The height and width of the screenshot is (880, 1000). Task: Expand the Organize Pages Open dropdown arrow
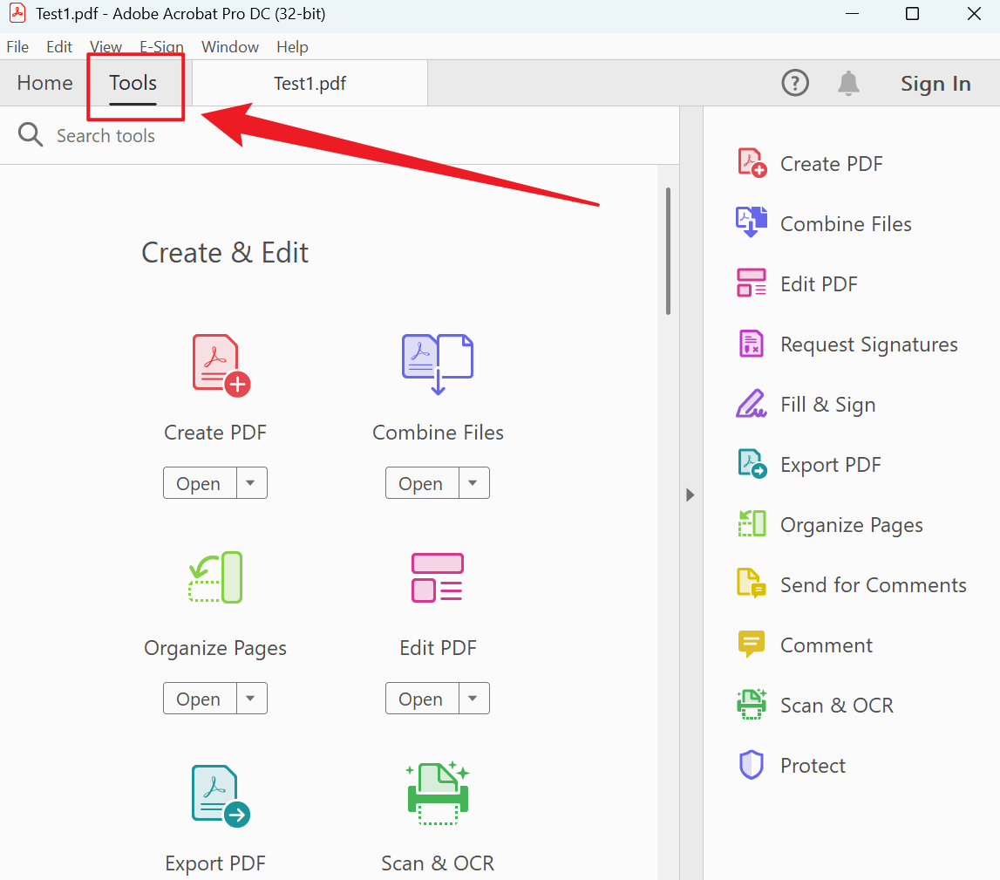tap(251, 699)
